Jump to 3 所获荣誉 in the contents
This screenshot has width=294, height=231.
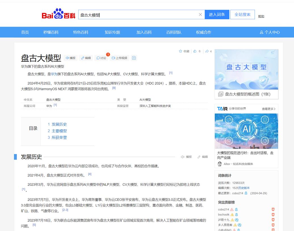coord(57,138)
